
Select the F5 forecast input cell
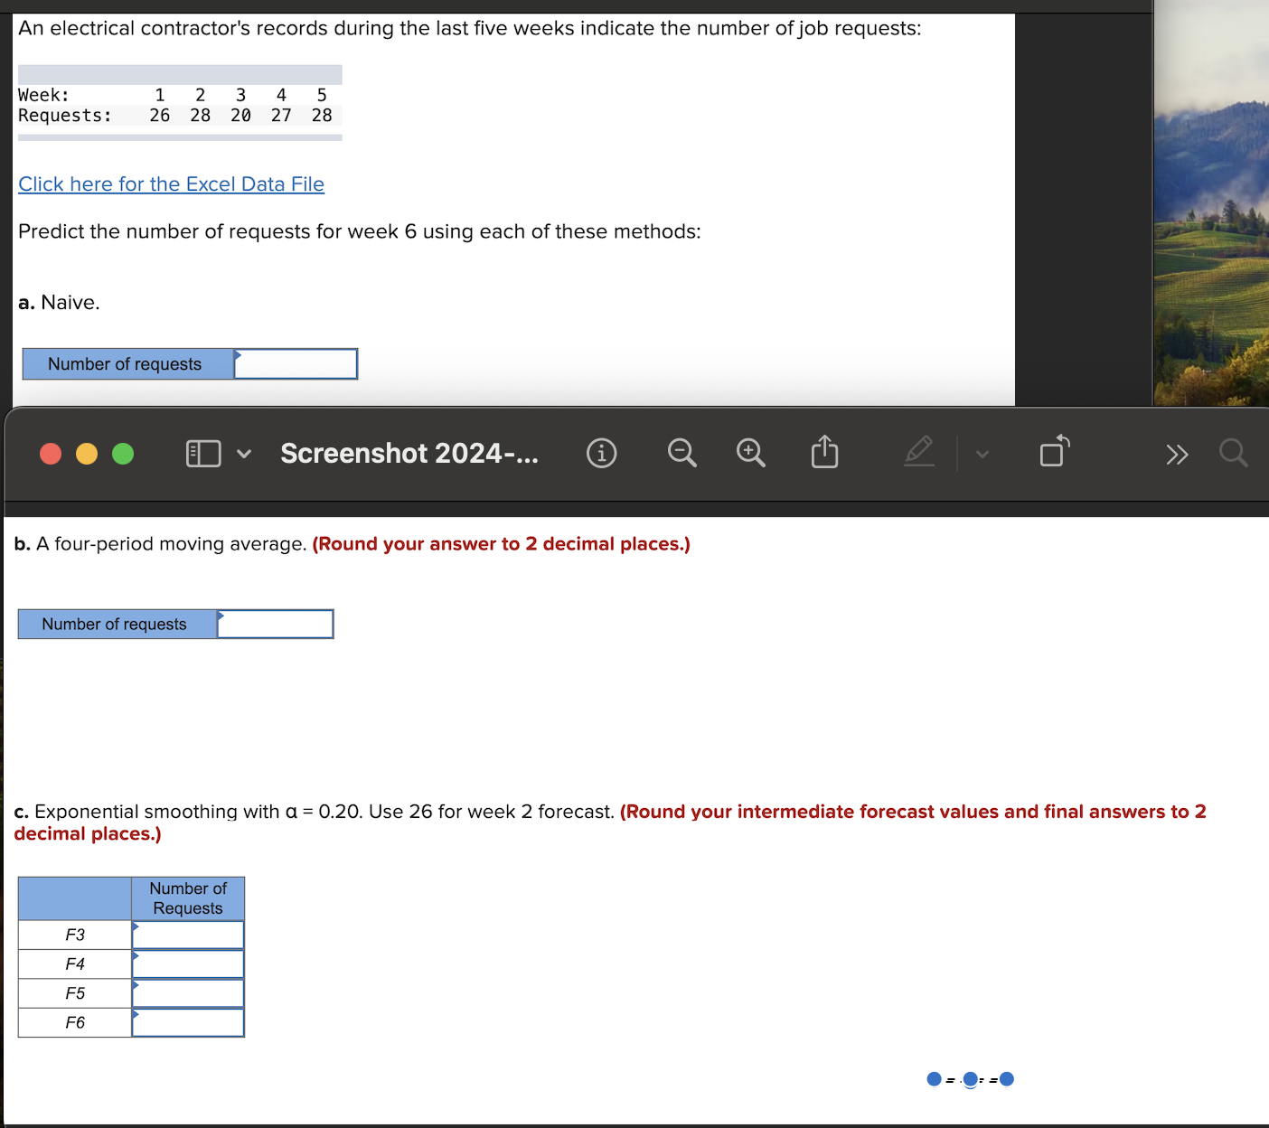[188, 993]
